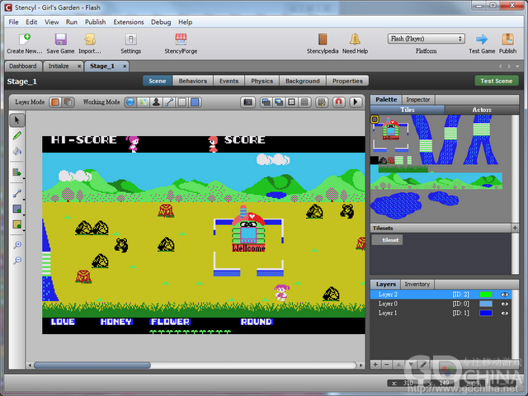Toggle the orange single Layer Mode button
528x396 pixels.
pos(55,102)
